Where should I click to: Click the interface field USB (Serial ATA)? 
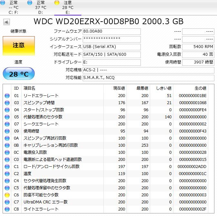[x=112, y=47]
